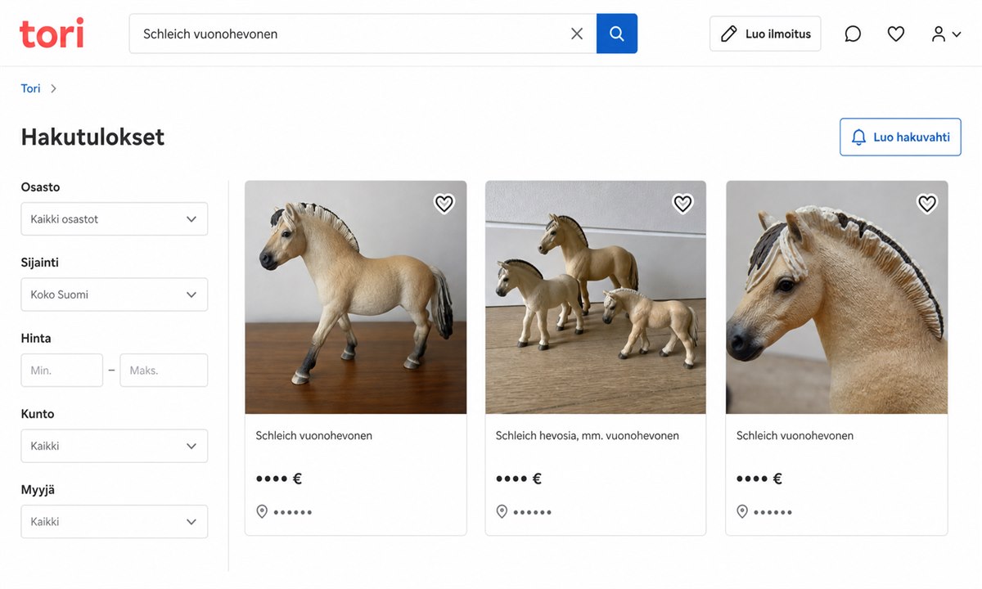
Task: Click the tori logo
Action: click(52, 34)
